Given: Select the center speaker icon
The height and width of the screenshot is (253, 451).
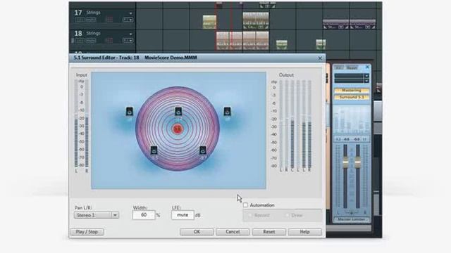Looking at the screenshot, I should pyautogui.click(x=178, y=111).
